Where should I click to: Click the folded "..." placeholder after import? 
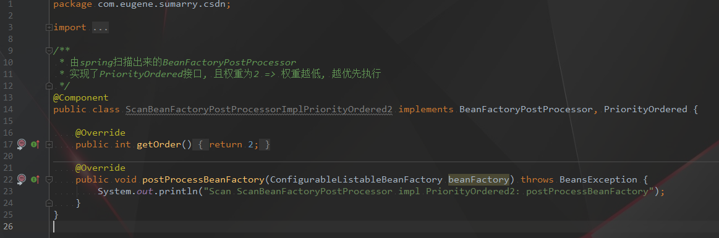(100, 28)
